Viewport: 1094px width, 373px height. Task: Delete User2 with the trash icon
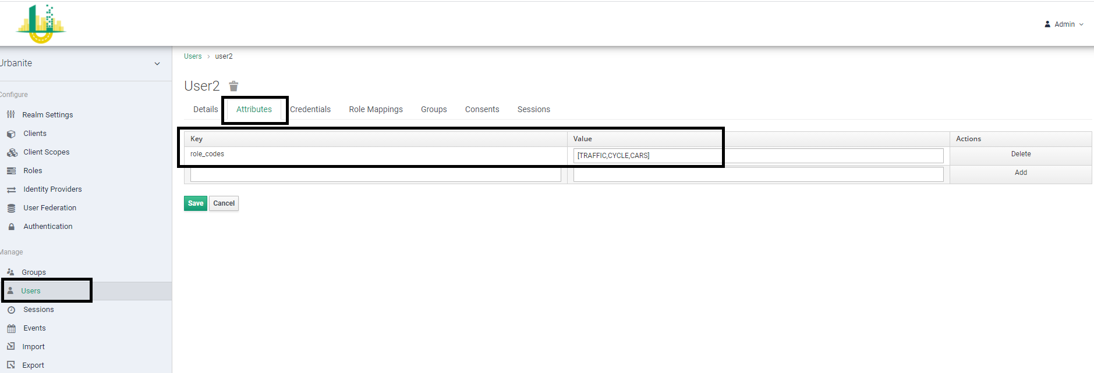(233, 86)
